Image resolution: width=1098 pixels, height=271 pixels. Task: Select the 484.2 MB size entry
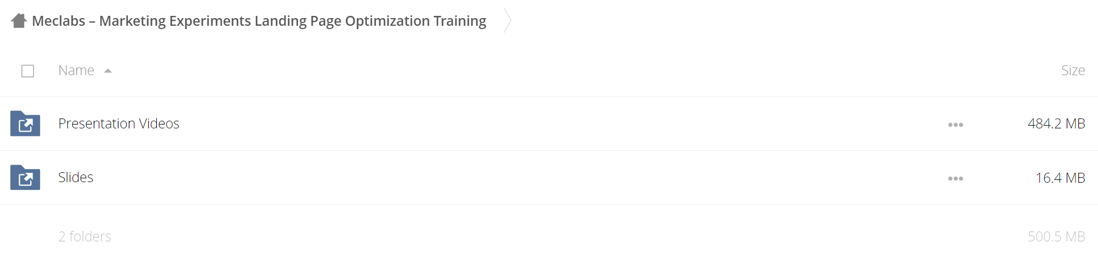(1056, 123)
